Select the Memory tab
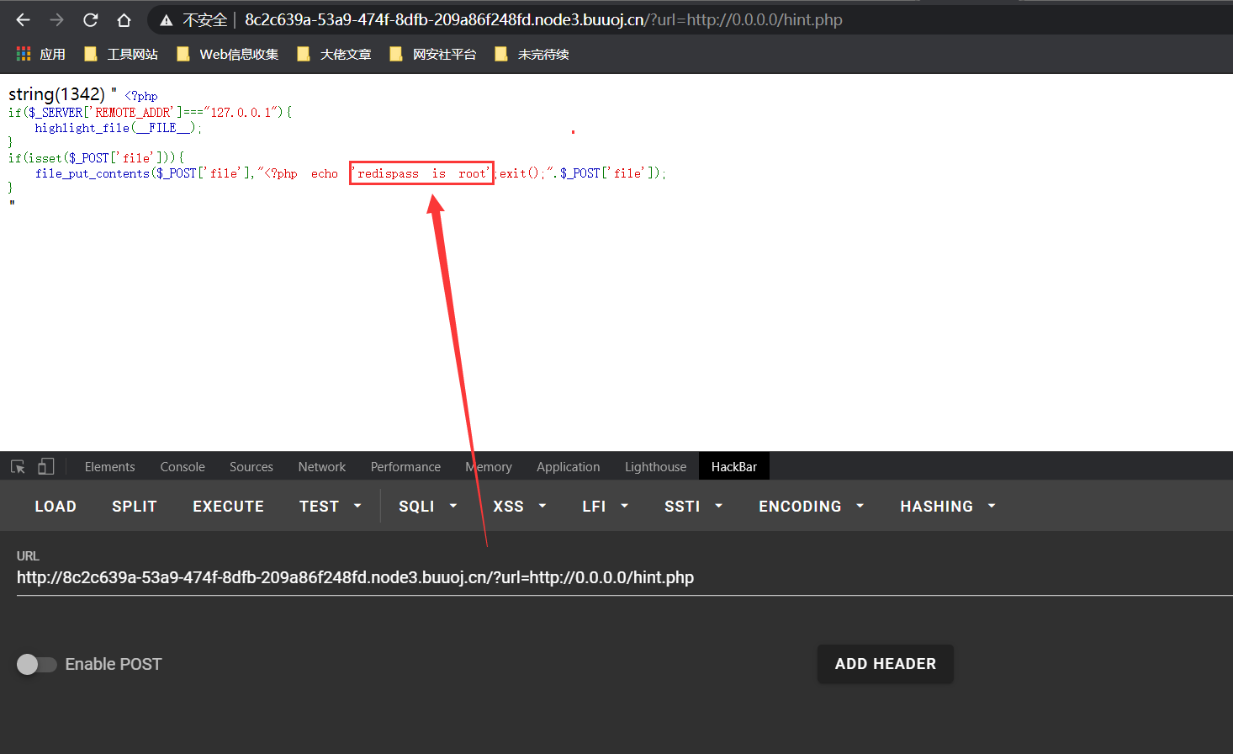This screenshot has height=754, width=1233. click(489, 466)
